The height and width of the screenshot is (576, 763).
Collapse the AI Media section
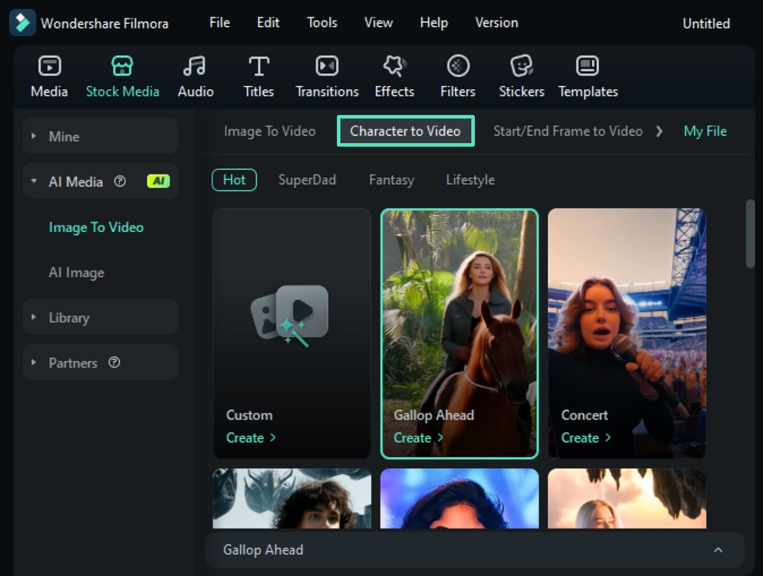(x=33, y=181)
